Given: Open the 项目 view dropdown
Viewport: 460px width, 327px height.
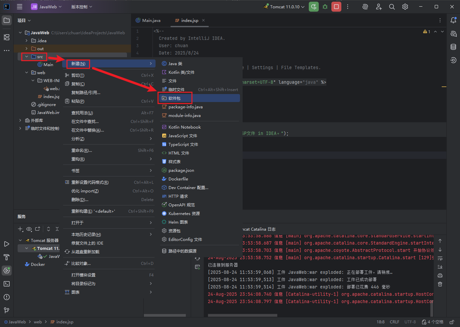Looking at the screenshot, I should (24, 20).
